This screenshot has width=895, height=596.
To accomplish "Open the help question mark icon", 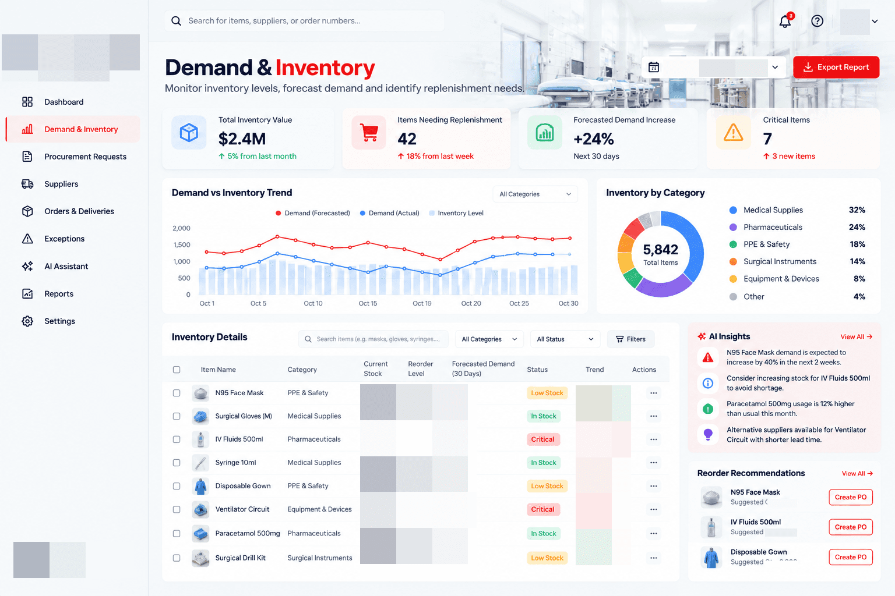I will click(818, 21).
